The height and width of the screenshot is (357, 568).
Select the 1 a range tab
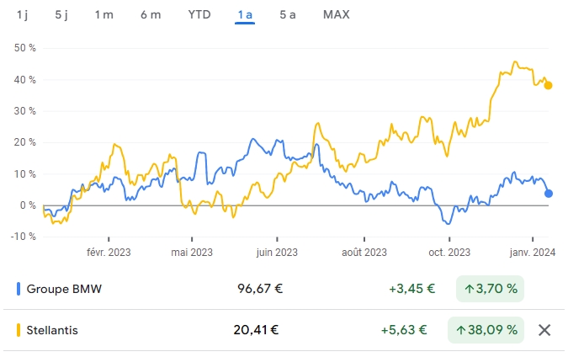246,15
